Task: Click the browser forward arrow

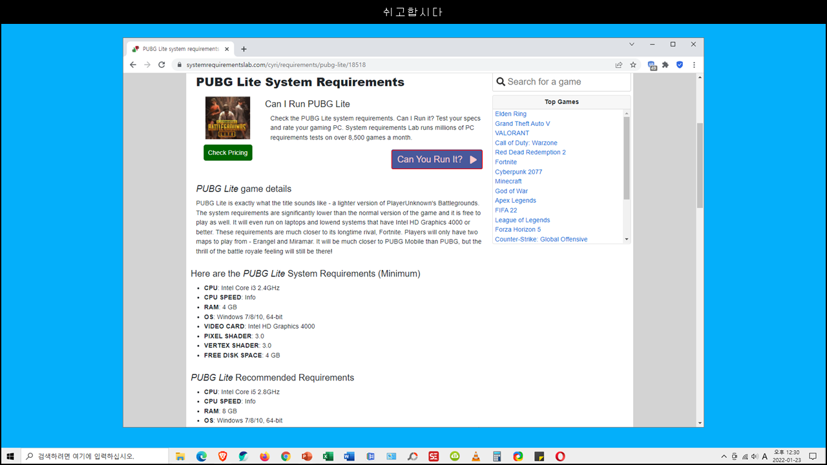Action: click(147, 65)
